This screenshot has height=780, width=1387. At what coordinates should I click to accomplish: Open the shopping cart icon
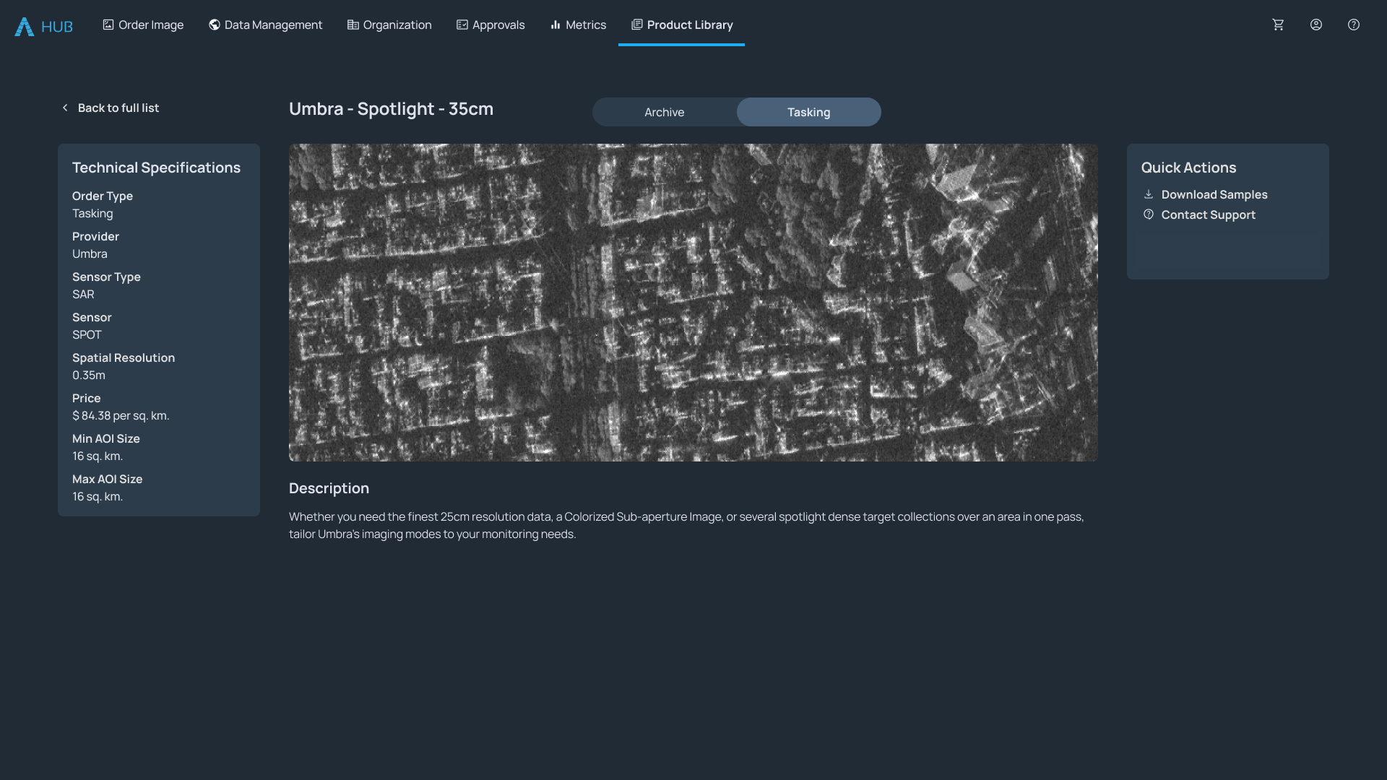(1278, 25)
